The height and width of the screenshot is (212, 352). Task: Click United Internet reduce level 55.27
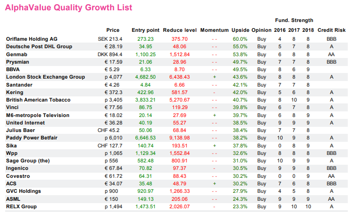180,123
